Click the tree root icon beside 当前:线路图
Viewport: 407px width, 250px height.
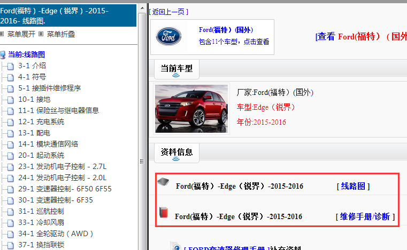(x=3, y=55)
